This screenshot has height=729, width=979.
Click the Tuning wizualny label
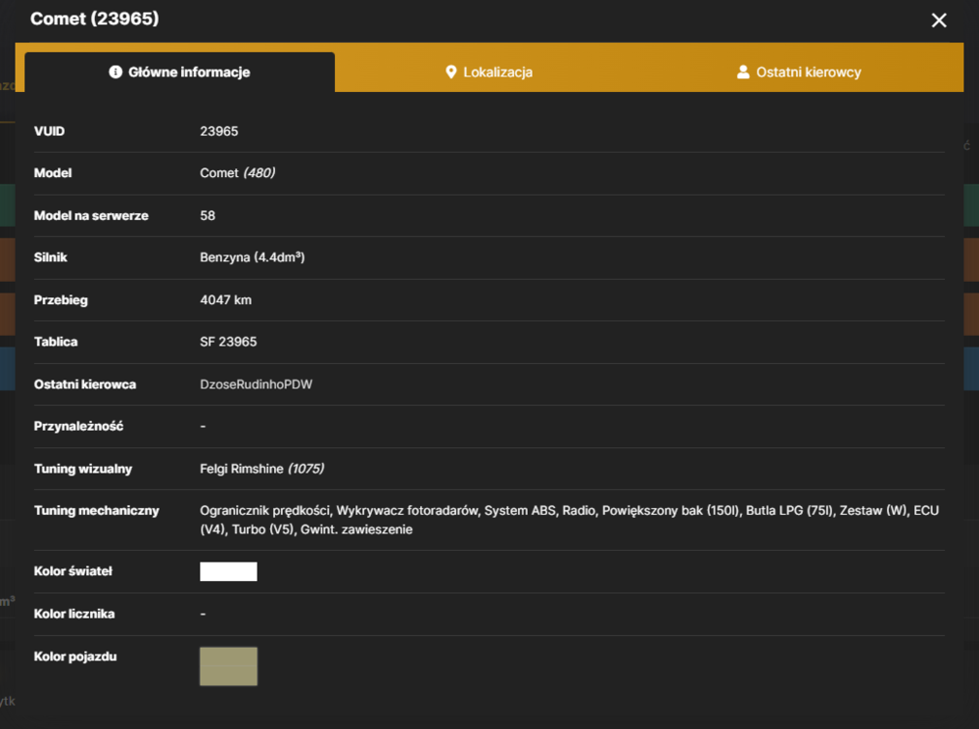83,469
